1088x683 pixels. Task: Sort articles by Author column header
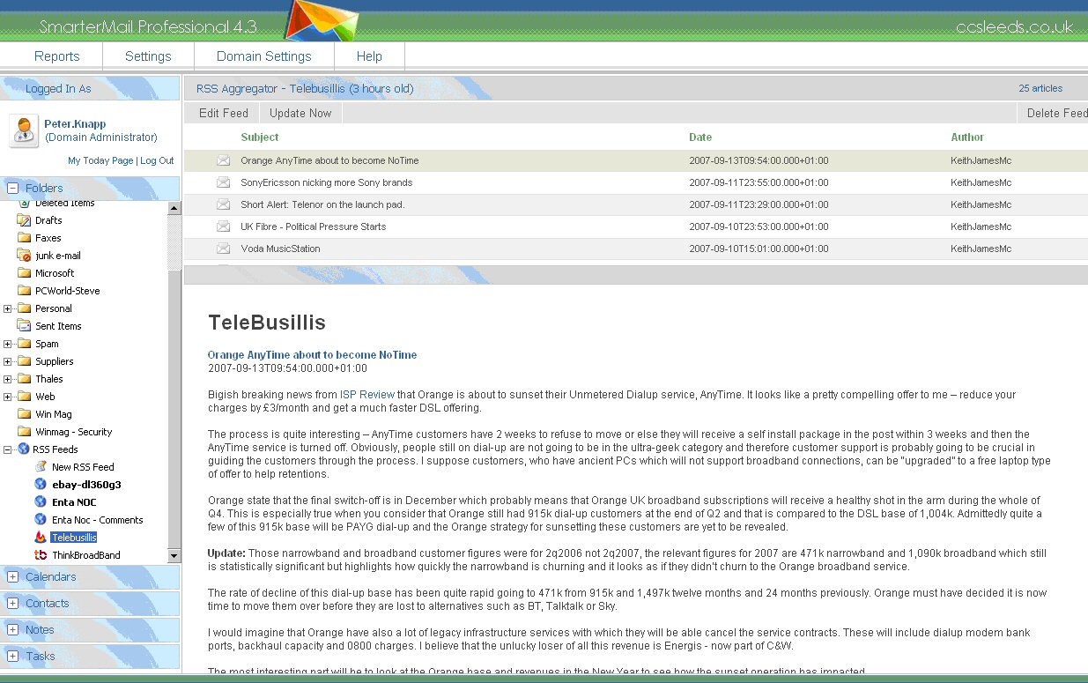pyautogui.click(x=967, y=137)
